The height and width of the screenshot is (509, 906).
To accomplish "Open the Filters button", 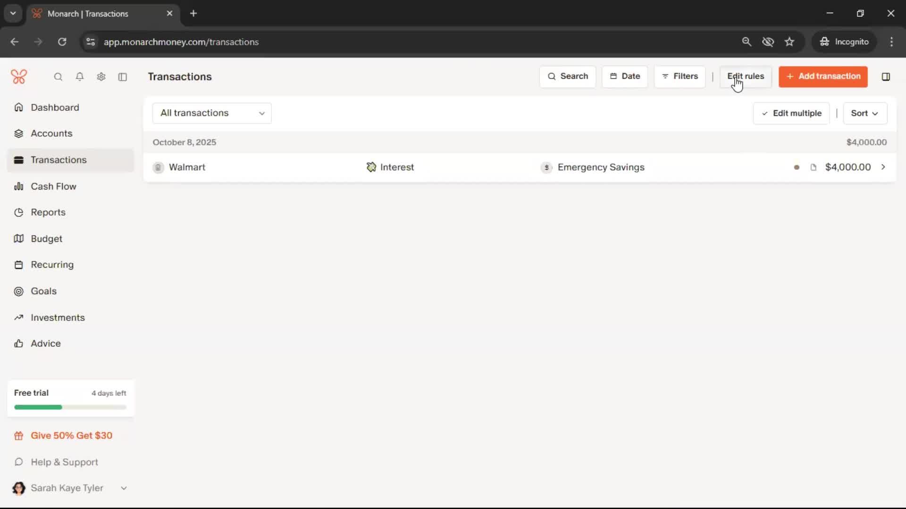I will pos(679,76).
